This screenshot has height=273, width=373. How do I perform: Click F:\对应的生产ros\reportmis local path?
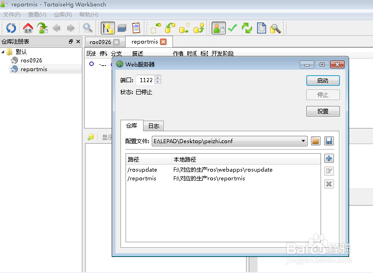point(209,178)
